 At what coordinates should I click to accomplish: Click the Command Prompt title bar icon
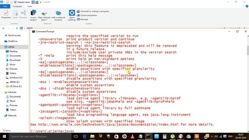click(33, 31)
